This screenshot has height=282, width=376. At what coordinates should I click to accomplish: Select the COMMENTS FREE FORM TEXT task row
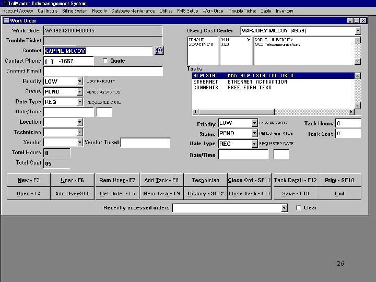273,88
